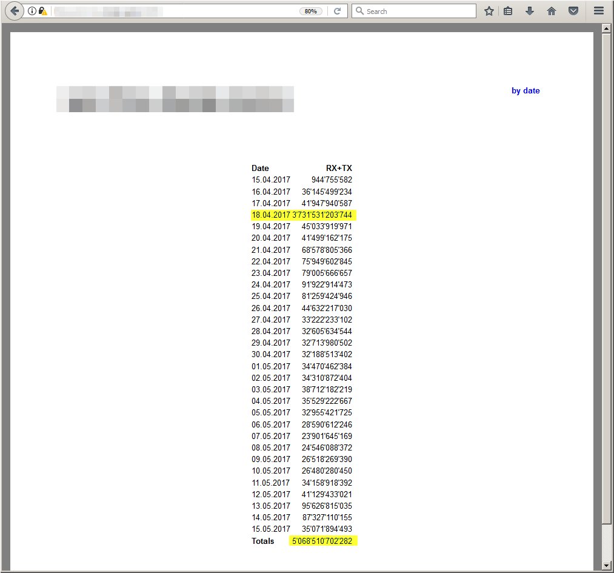
Task: Reload the current page
Action: click(337, 11)
